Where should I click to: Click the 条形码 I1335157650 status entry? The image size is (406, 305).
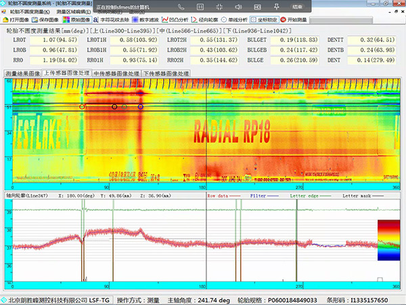357,300
